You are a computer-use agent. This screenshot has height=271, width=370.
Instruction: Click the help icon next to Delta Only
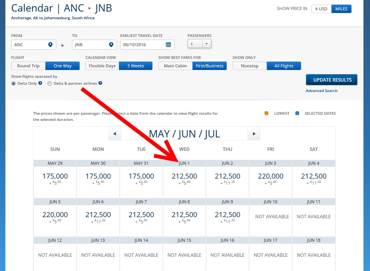pos(40,83)
